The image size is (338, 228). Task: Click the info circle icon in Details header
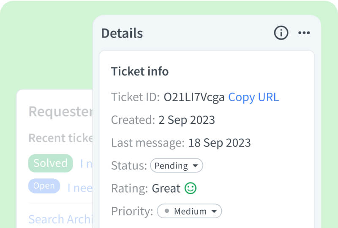click(281, 33)
